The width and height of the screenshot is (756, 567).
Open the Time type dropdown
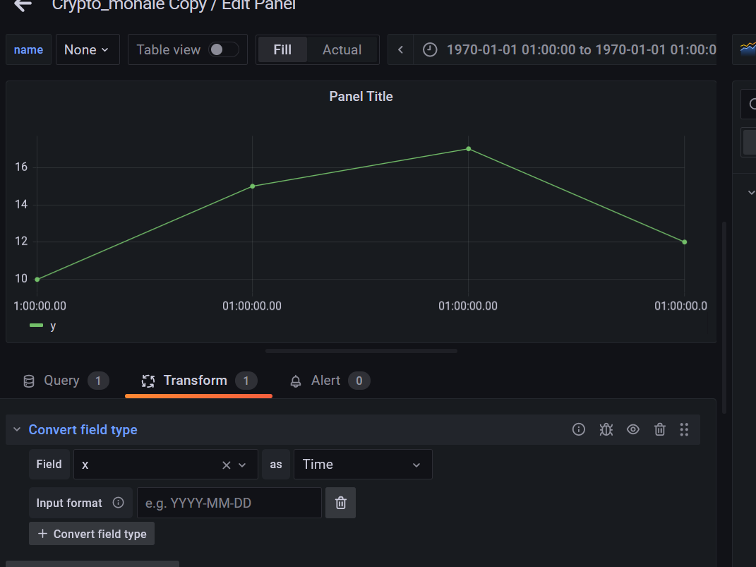click(x=363, y=465)
